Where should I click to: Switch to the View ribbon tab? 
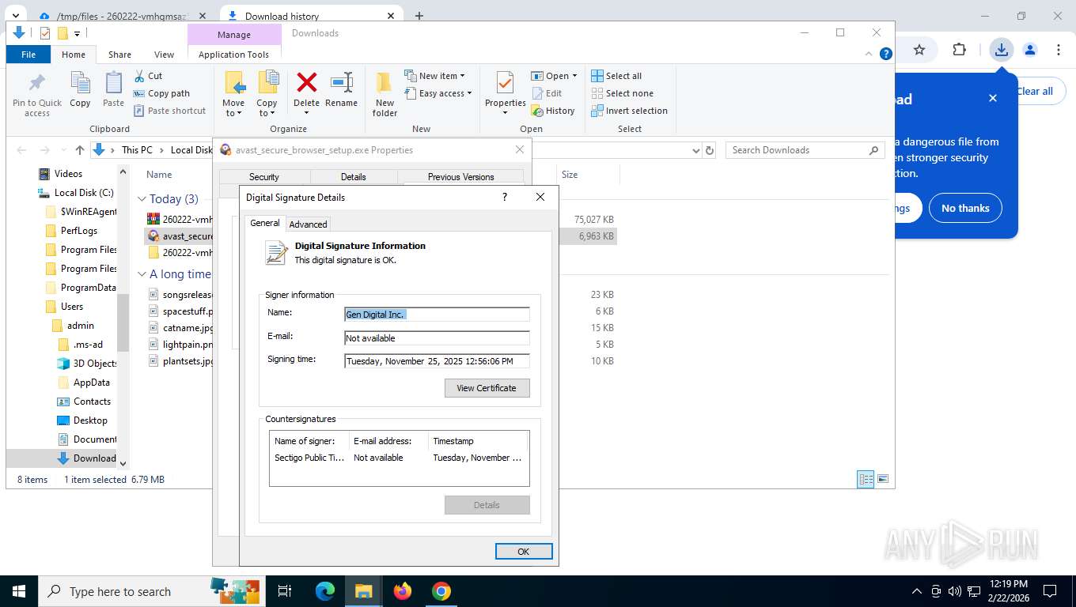[164, 55]
